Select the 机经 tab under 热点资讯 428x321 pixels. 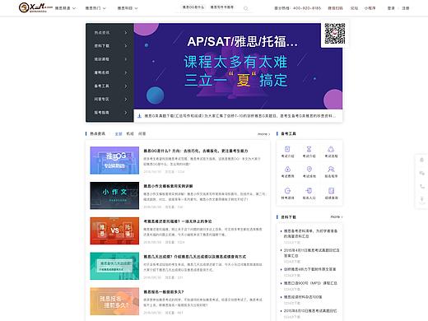coord(130,134)
